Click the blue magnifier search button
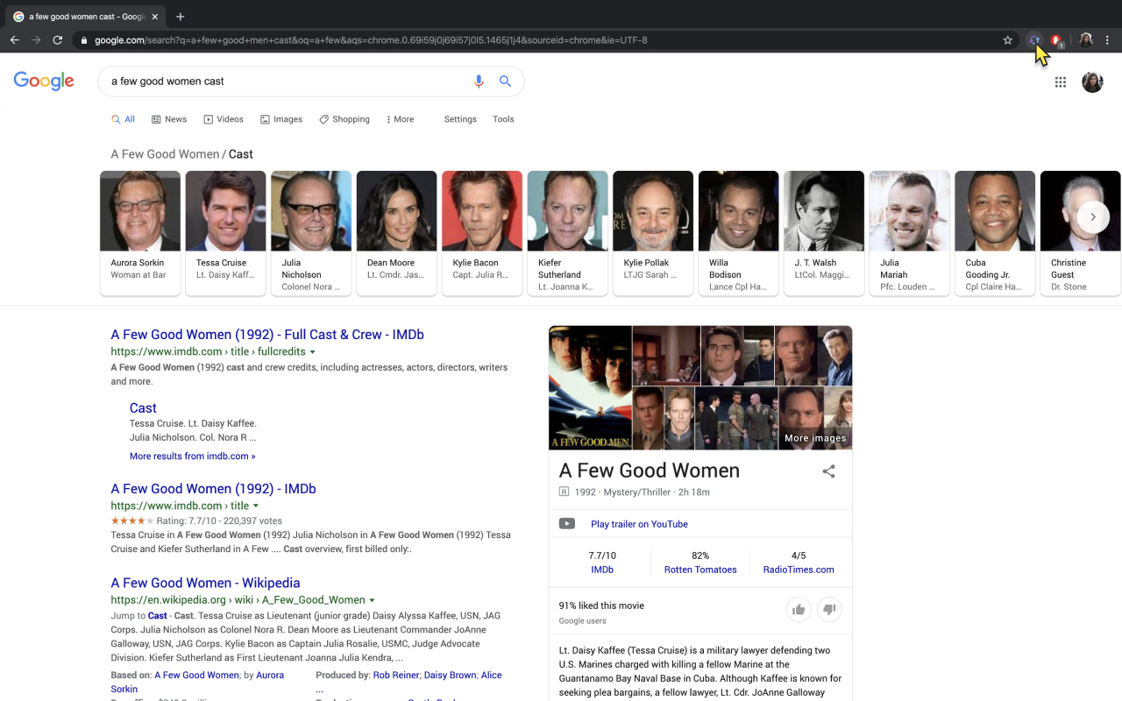 (x=505, y=81)
